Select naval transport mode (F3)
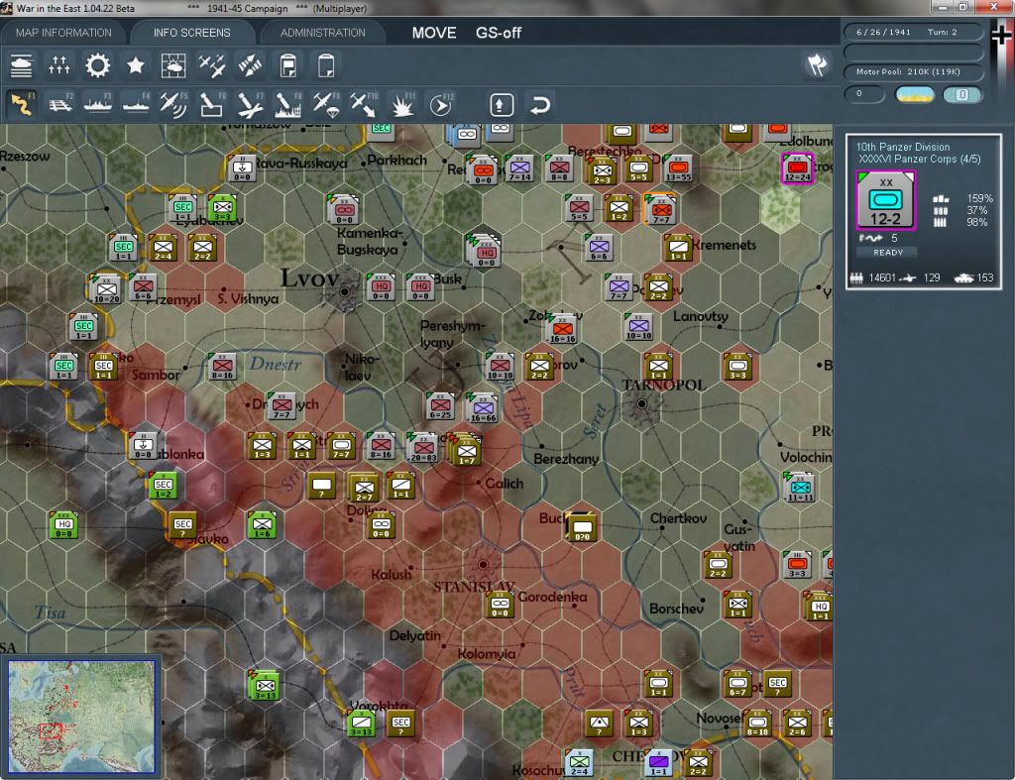 click(x=98, y=104)
